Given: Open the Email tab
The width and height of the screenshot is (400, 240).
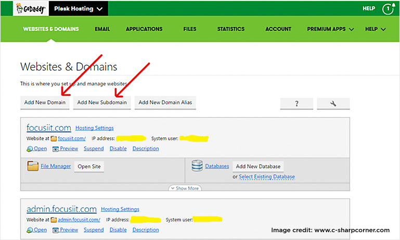Looking at the screenshot, I should coord(102,29).
